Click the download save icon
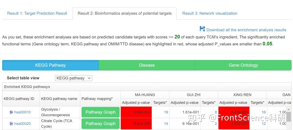293x130 pixels. (202, 29)
